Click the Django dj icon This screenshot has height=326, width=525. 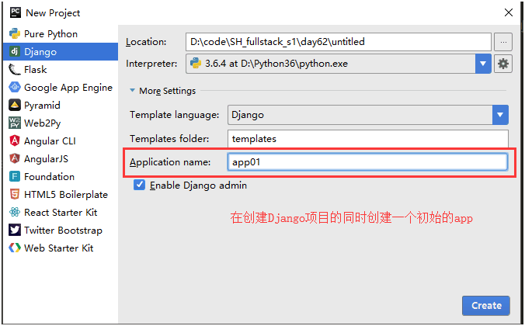[x=15, y=51]
